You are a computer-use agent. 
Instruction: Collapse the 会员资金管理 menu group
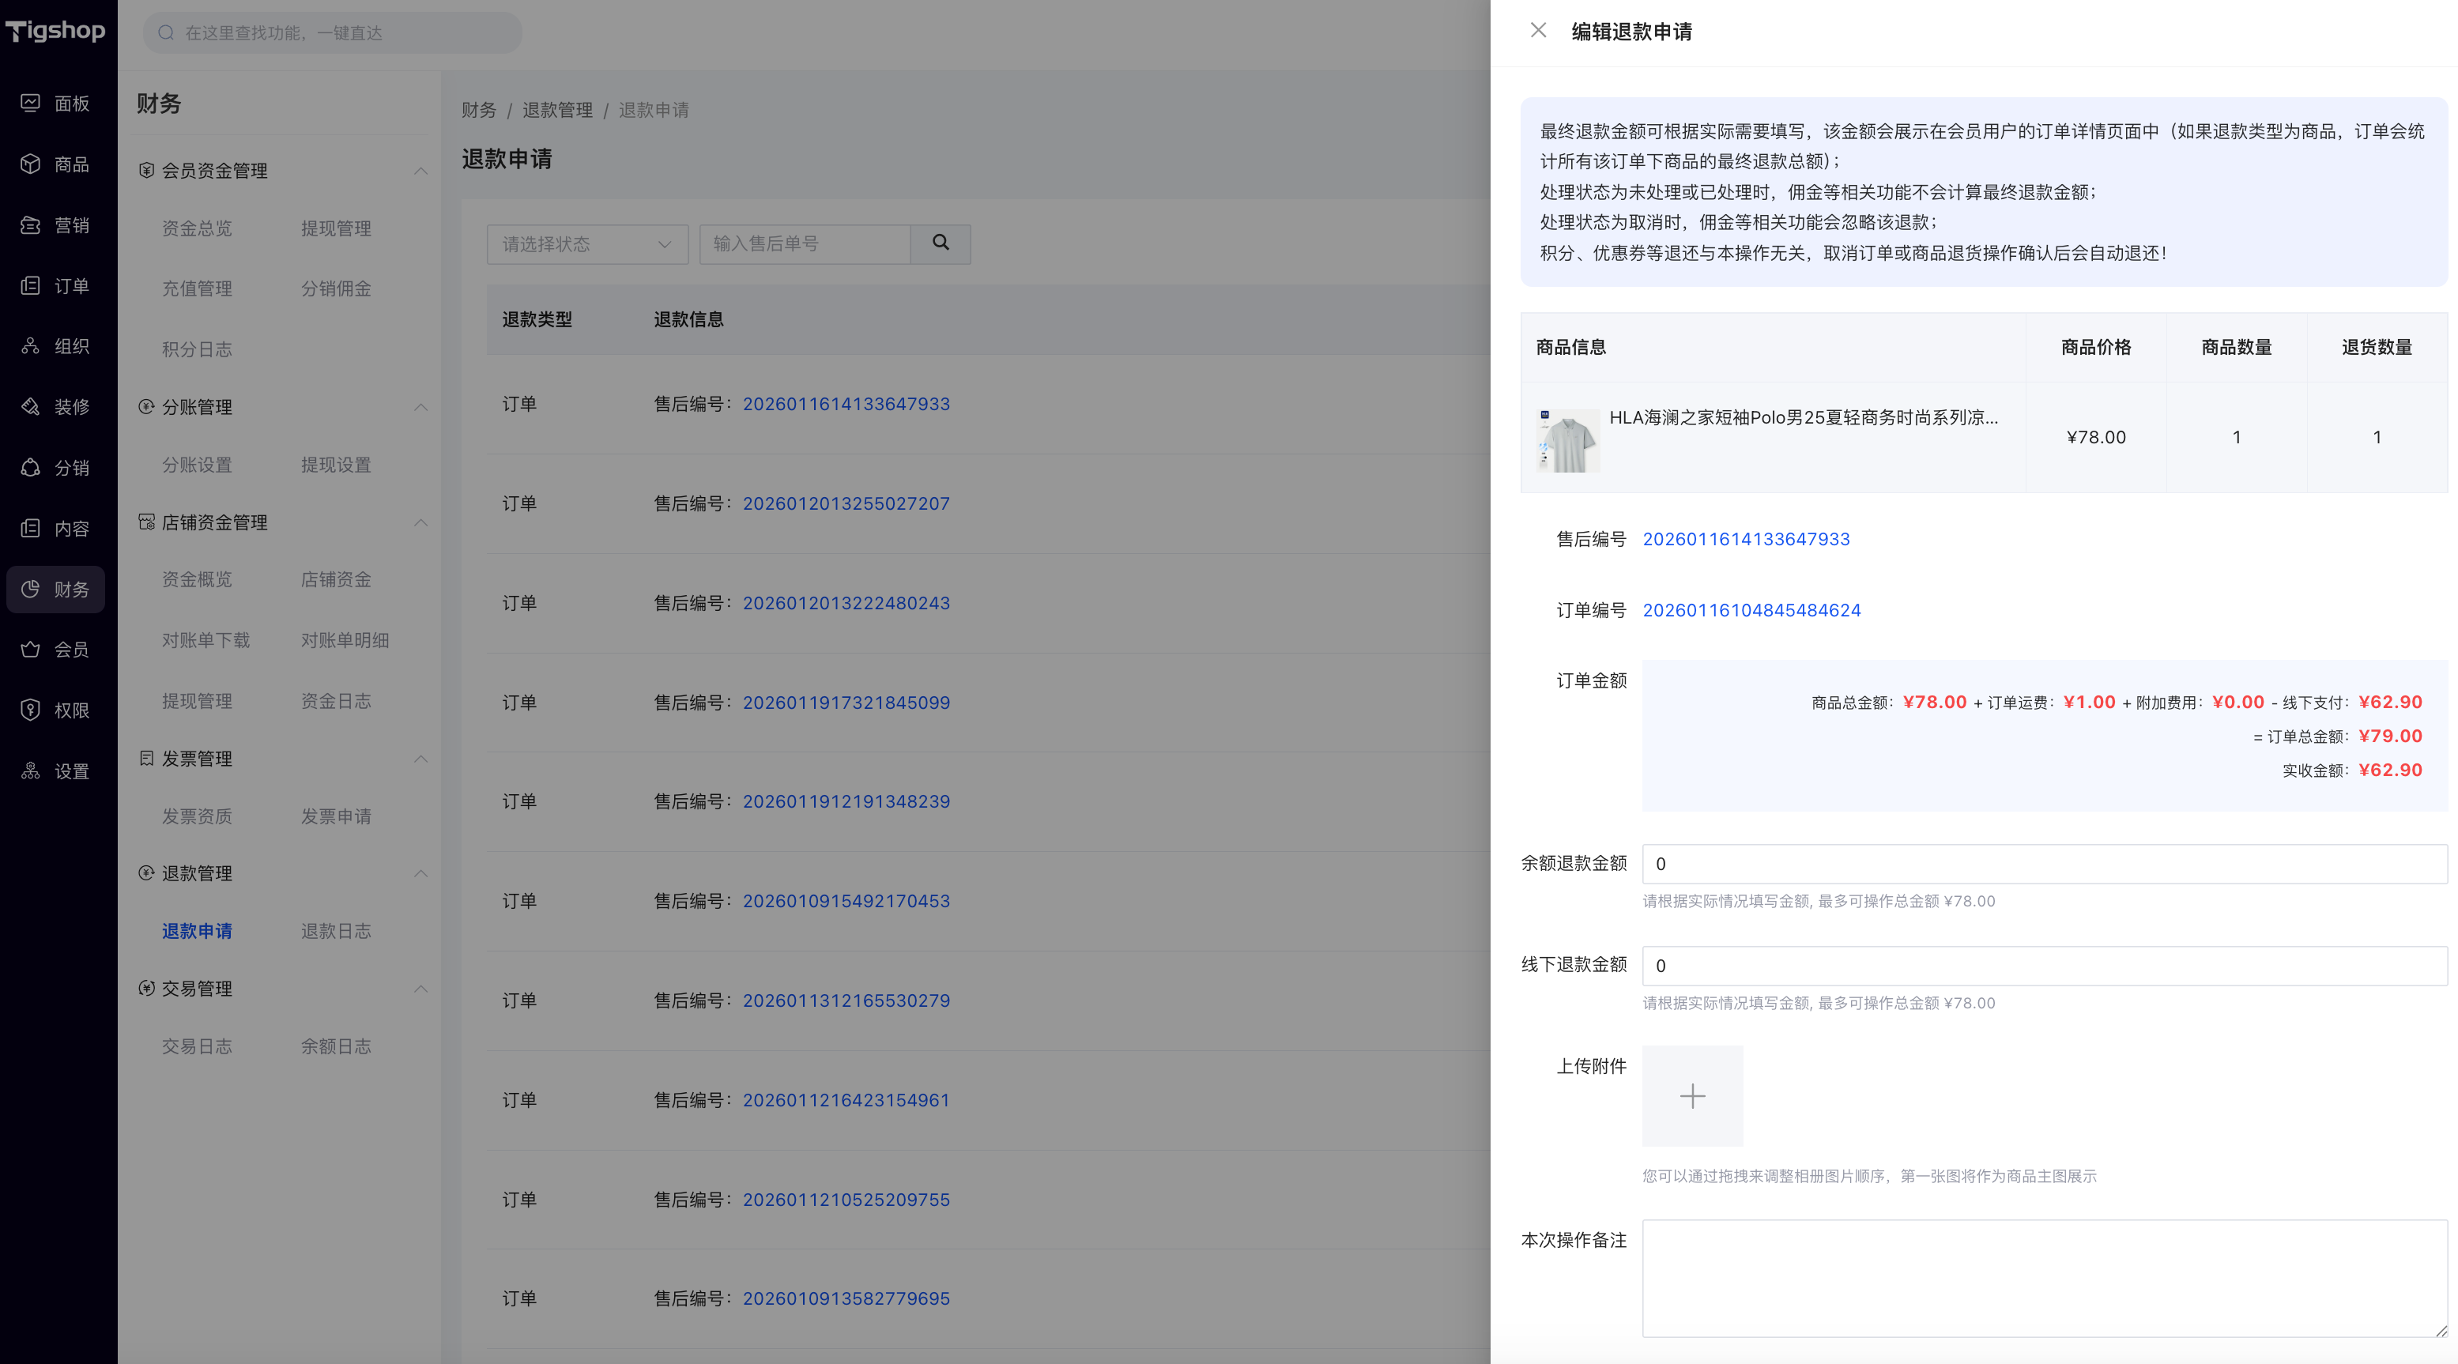click(x=420, y=171)
